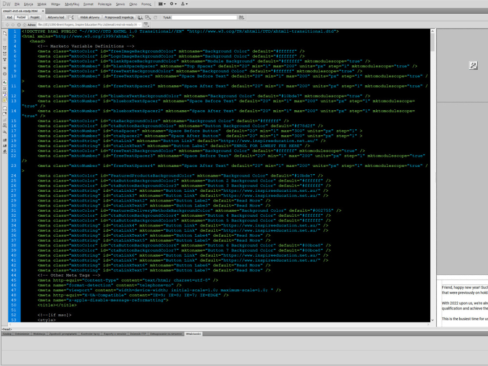
Task: Open the gear extensions dropdown
Action: click(x=173, y=4)
